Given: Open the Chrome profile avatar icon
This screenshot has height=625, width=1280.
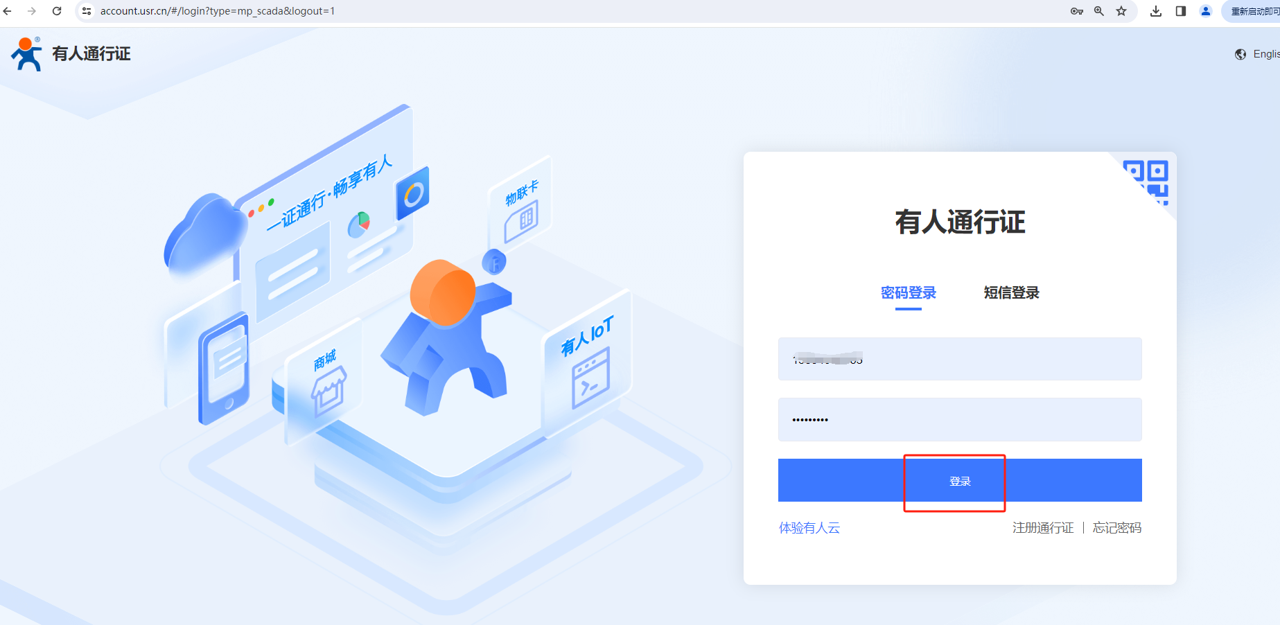Looking at the screenshot, I should click(x=1206, y=11).
